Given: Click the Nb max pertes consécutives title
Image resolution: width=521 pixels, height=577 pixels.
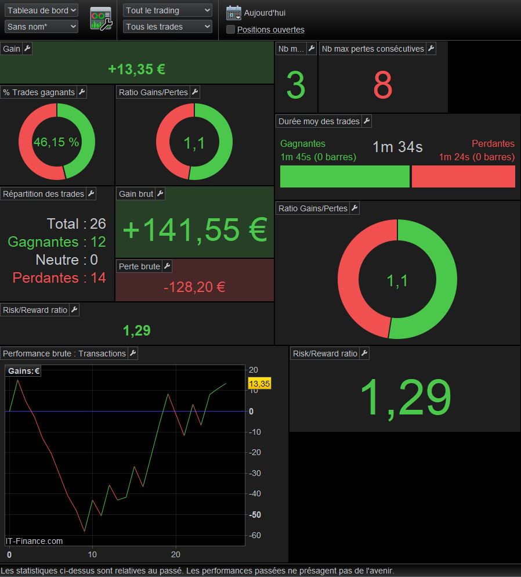Looking at the screenshot, I should point(373,49).
